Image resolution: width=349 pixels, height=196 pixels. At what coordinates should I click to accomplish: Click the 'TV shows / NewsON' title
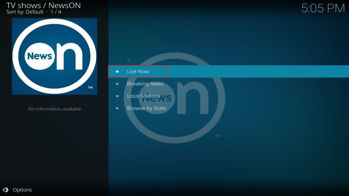point(44,5)
